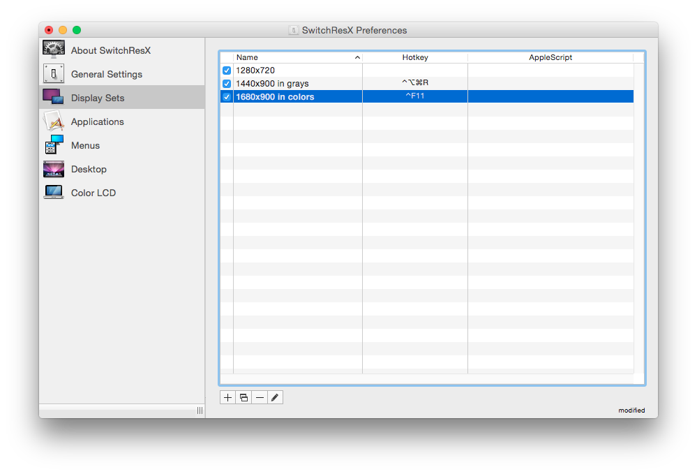Uncheck the 1680x900 in colors display set

click(x=227, y=97)
